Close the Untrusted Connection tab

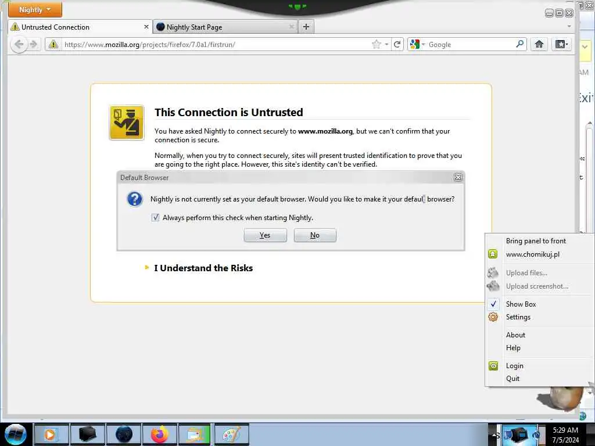click(146, 27)
